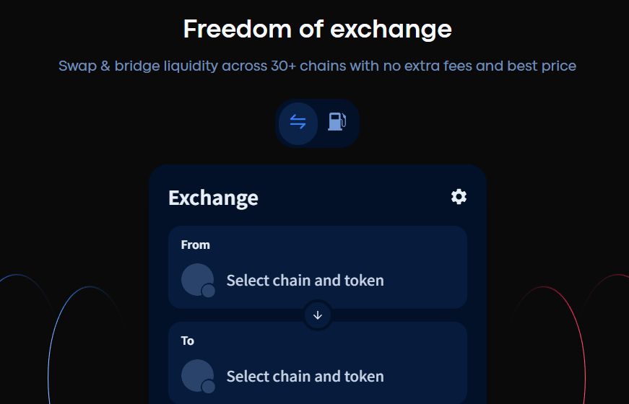Open Exchange settings gear

click(459, 196)
